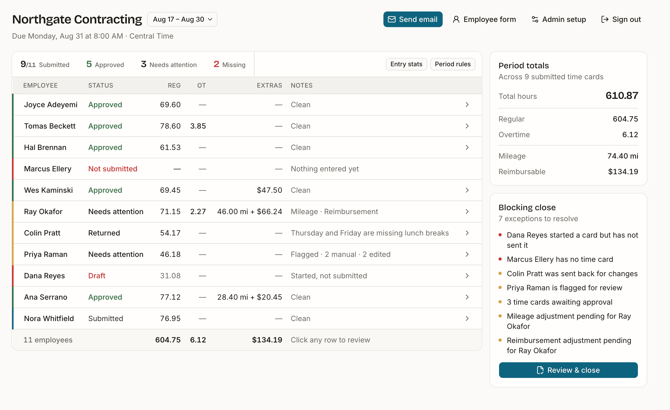Select the 2 Missing summary

(229, 64)
